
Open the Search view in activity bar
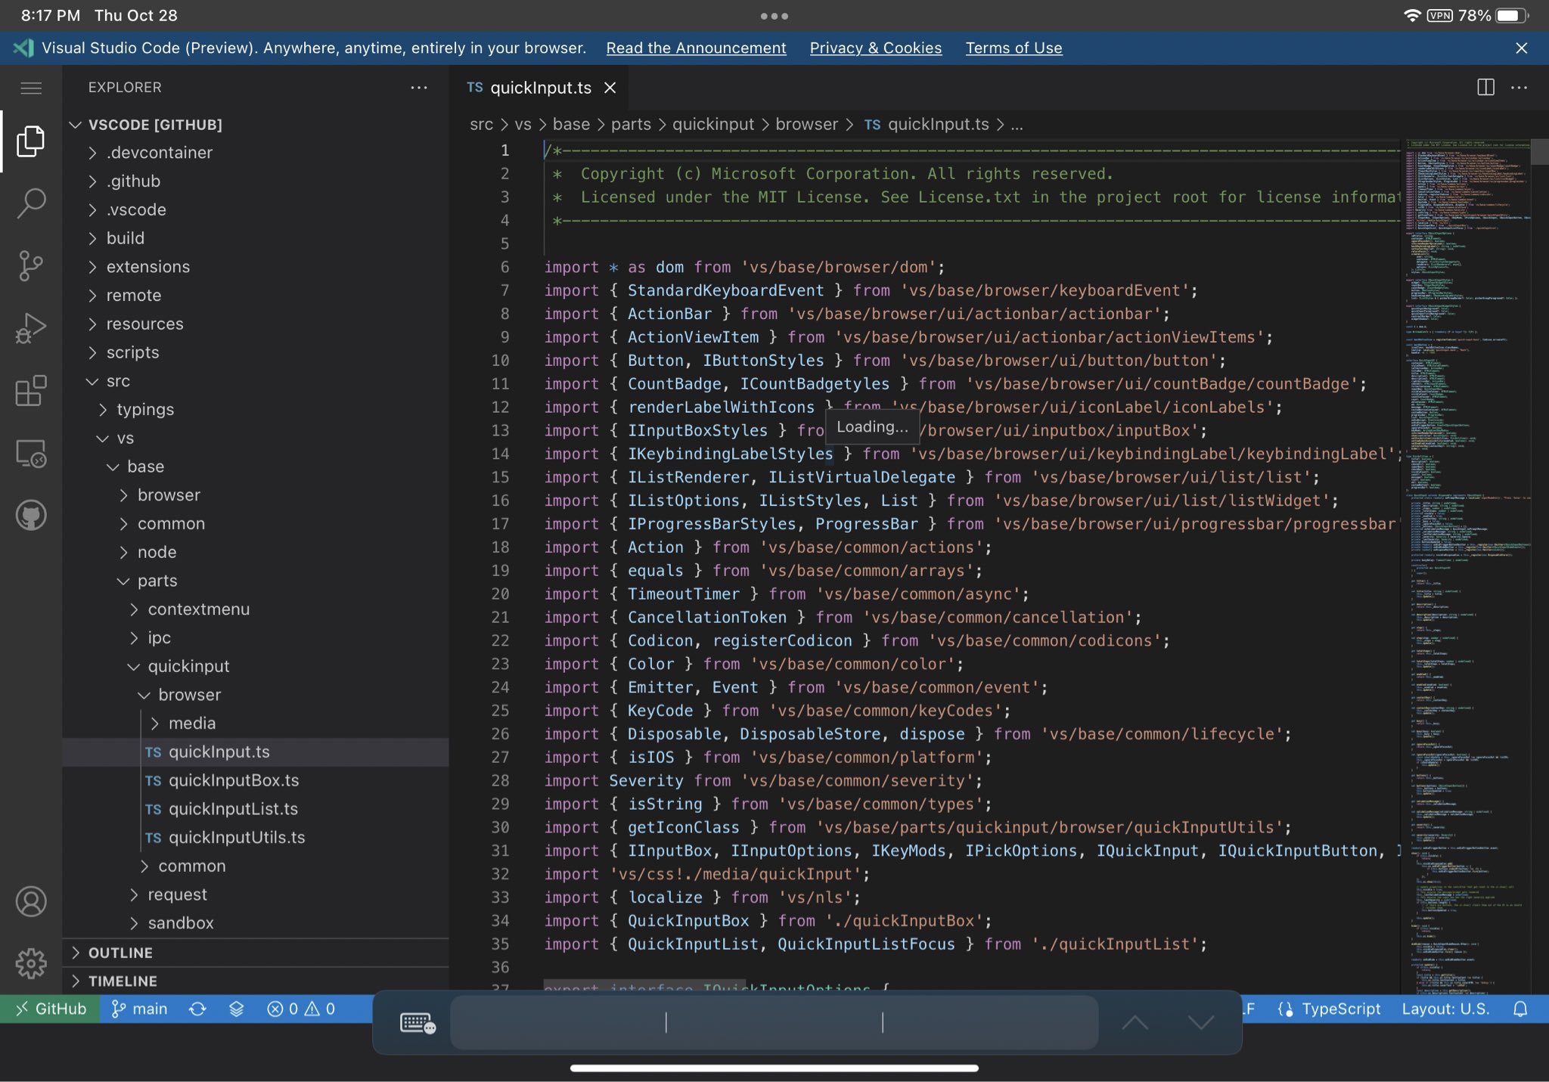pyautogui.click(x=31, y=203)
